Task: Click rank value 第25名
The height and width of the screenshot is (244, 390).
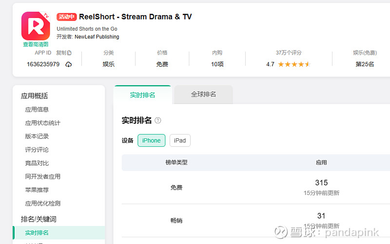Action: (365, 64)
